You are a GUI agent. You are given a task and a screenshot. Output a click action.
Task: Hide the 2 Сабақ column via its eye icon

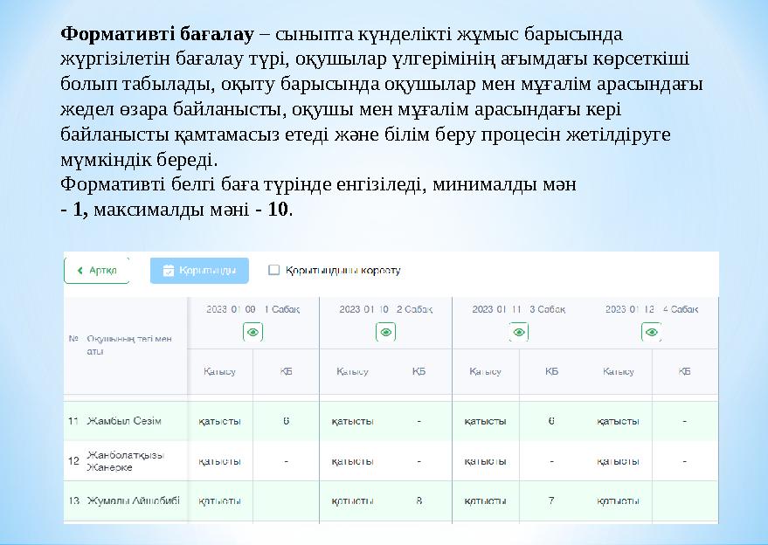[x=384, y=331]
